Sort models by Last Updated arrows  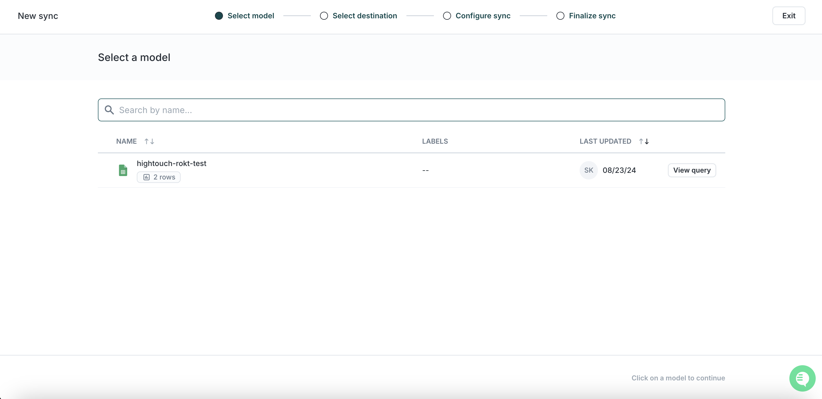[644, 141]
